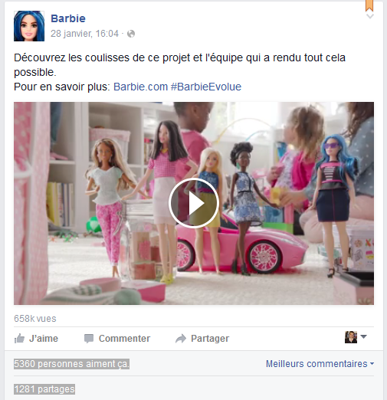Click the globe public audience icon
Screen dimensions: 387x400
[131, 34]
